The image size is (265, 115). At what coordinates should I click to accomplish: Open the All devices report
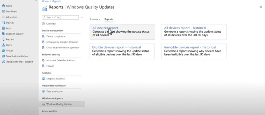(122, 32)
